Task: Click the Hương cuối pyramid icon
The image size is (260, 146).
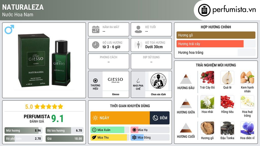Action: coord(186,128)
